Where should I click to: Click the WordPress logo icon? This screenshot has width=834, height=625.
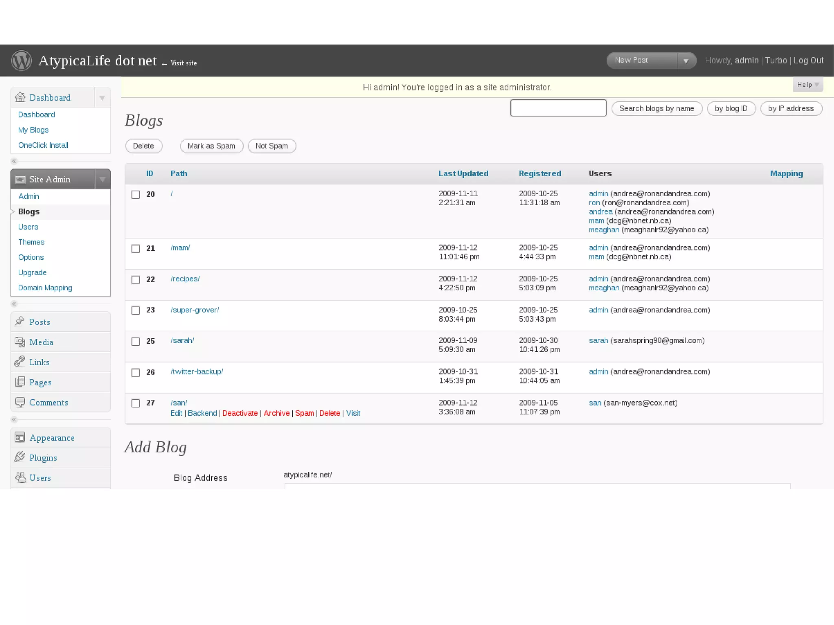21,61
